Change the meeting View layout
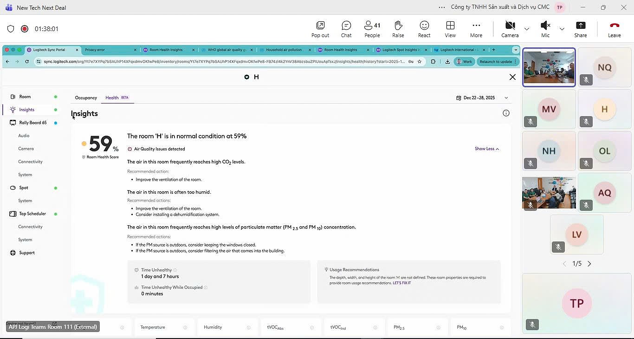The width and height of the screenshot is (634, 339). [450, 29]
